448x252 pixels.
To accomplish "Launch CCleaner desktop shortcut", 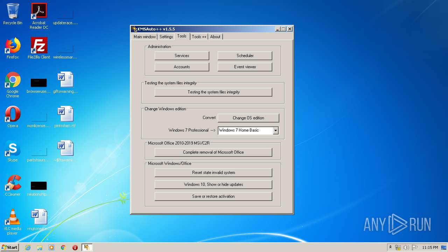I will [13, 185].
